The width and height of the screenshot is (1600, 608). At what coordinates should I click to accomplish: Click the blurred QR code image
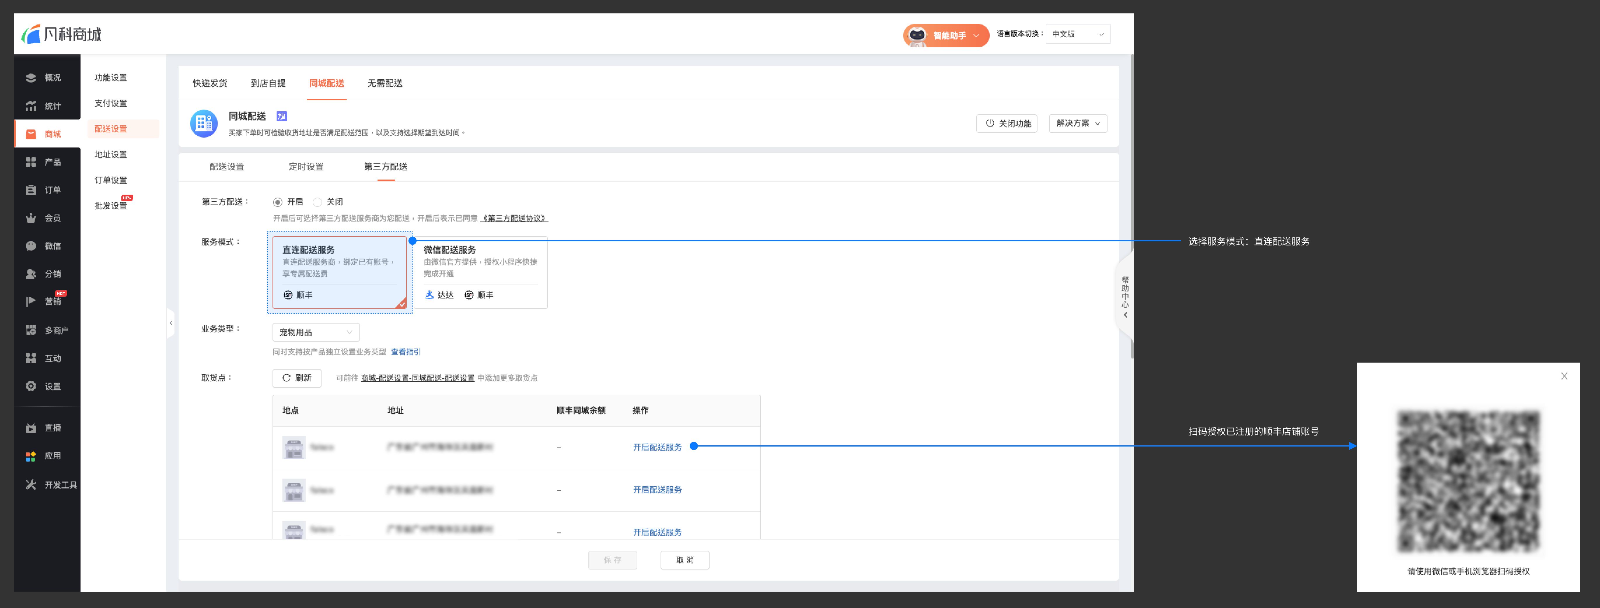tap(1468, 481)
